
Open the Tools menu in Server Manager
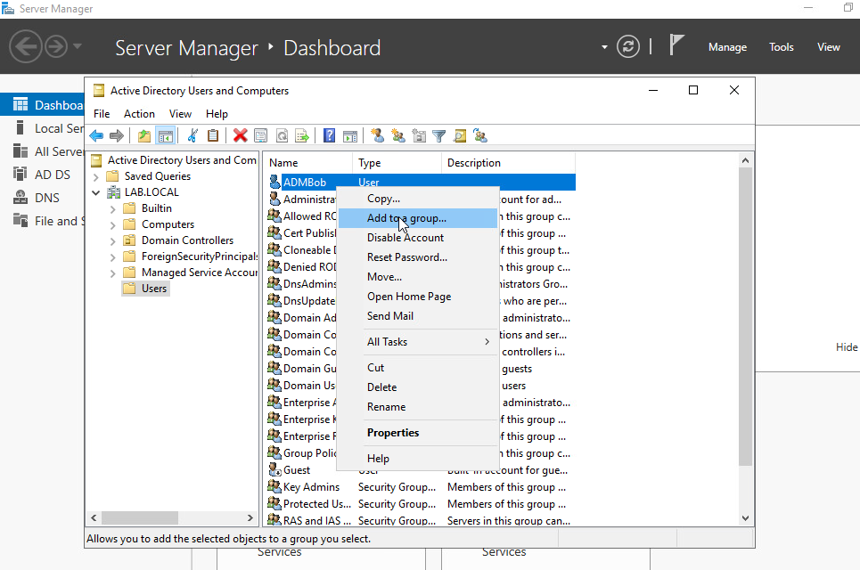(781, 47)
